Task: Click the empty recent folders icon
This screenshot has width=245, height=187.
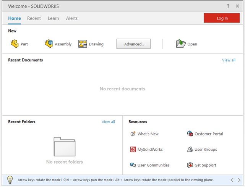Action: coord(65,147)
